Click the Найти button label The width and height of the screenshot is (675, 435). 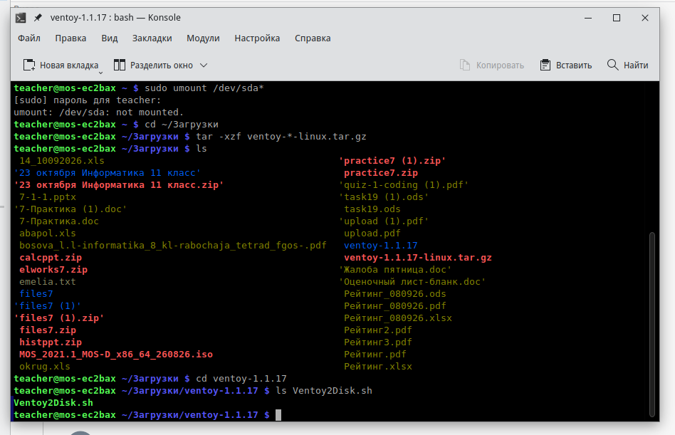tap(636, 65)
